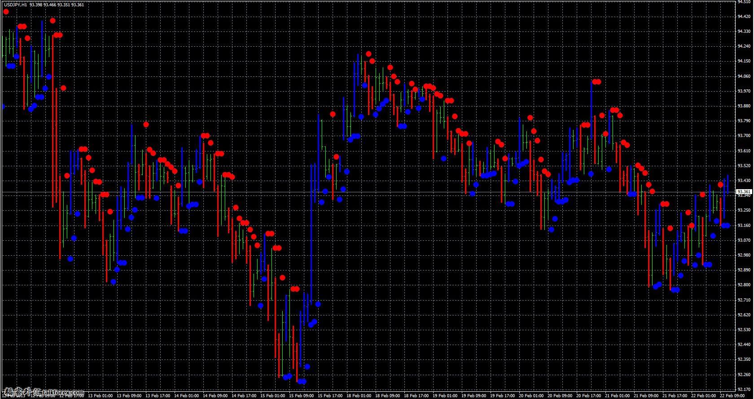Select the 92.170 price scale value
The width and height of the screenshot is (754, 399).
pos(744,390)
